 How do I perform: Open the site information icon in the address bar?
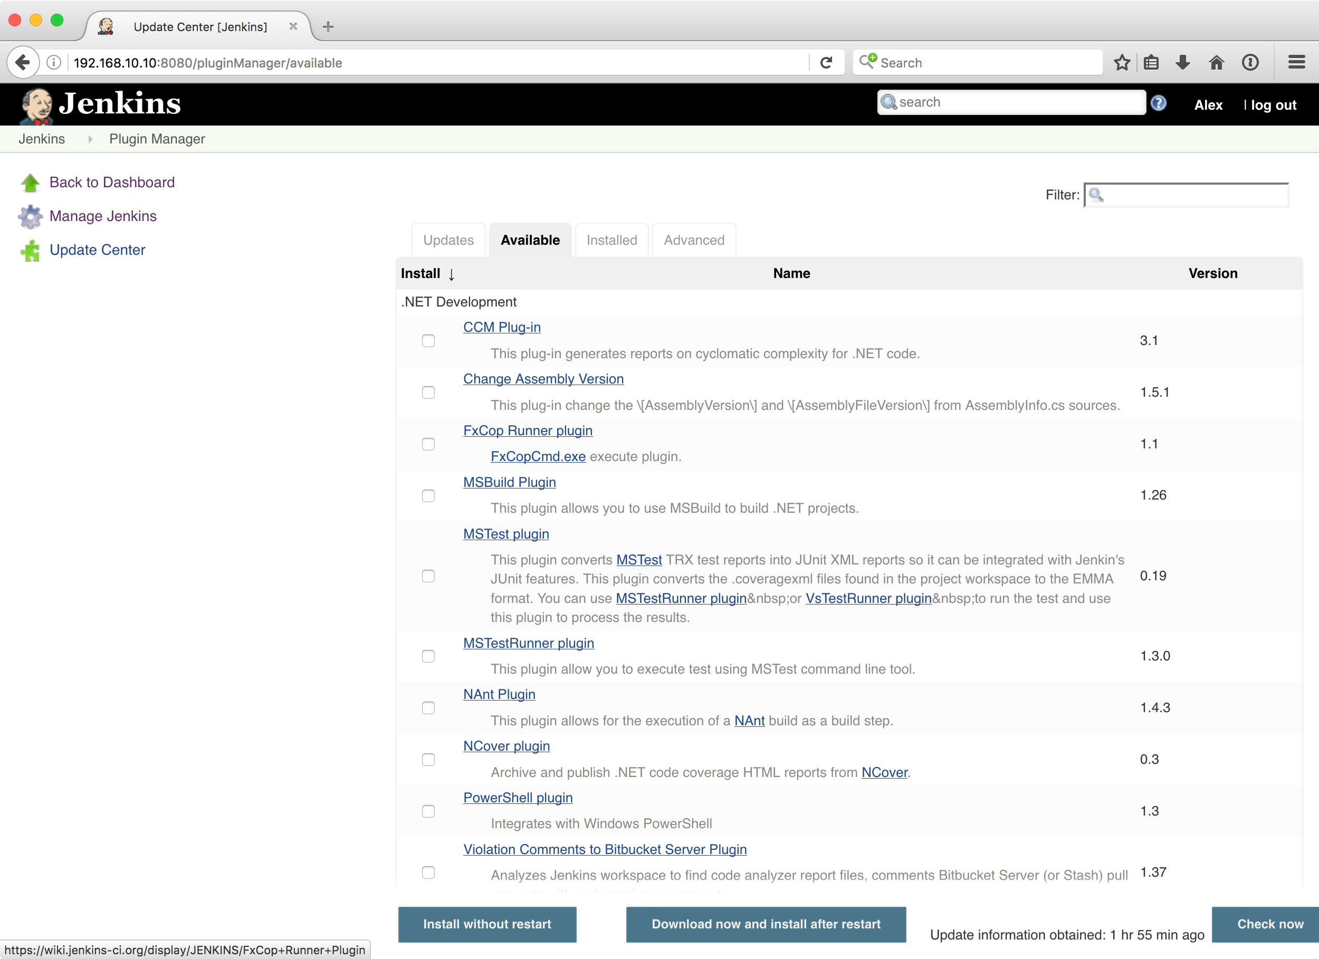click(53, 63)
